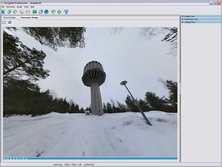This screenshot has height=167, width=222.
Task: Click the first toolbar icon, New Project
Action: click(x=3, y=12)
